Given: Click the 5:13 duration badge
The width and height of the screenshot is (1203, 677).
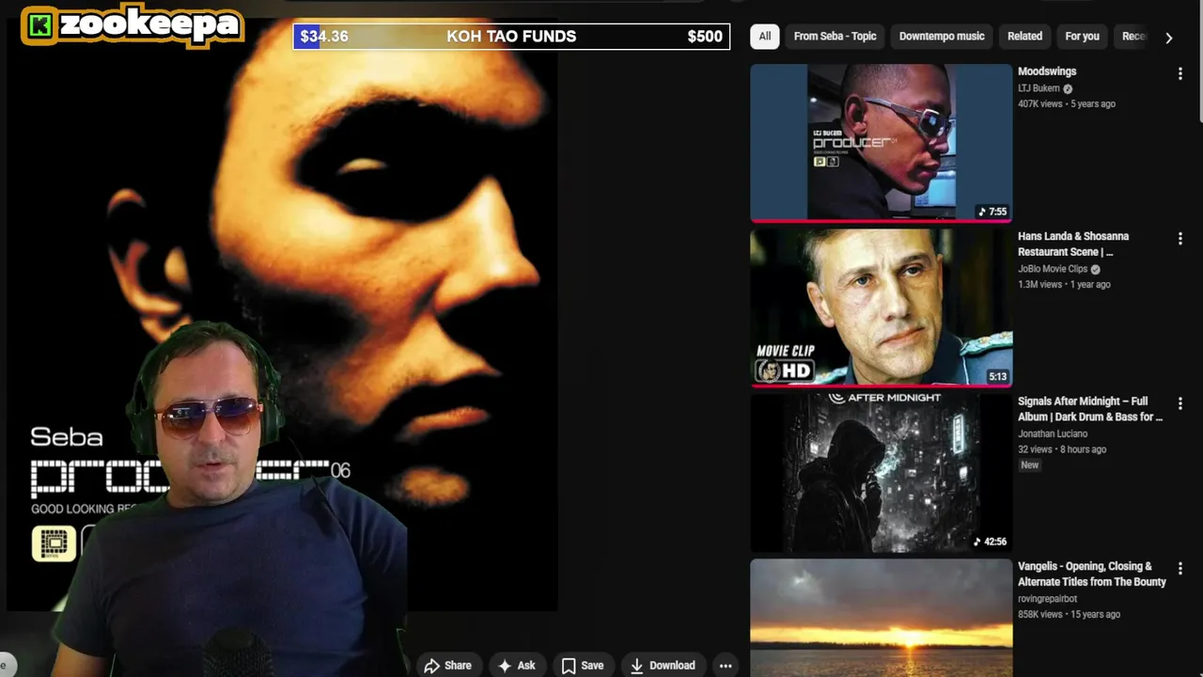Looking at the screenshot, I should click(997, 377).
